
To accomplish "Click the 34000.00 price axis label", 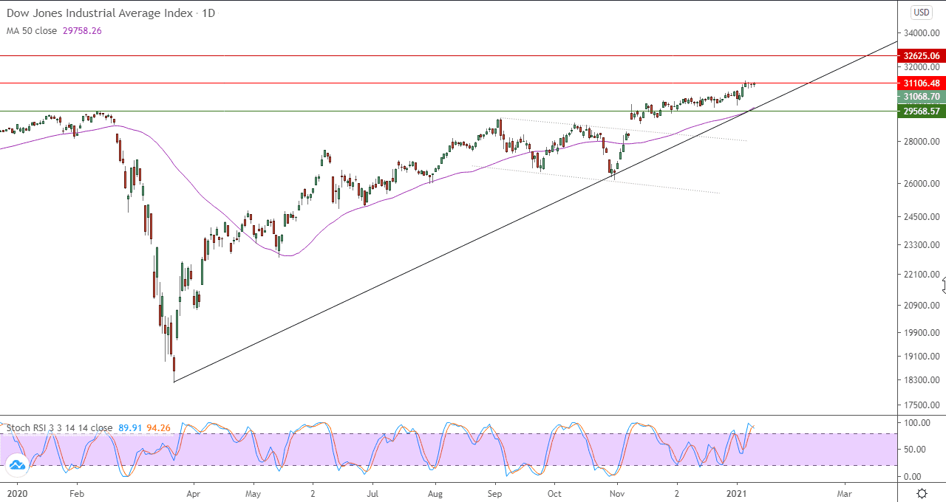I will tap(921, 34).
